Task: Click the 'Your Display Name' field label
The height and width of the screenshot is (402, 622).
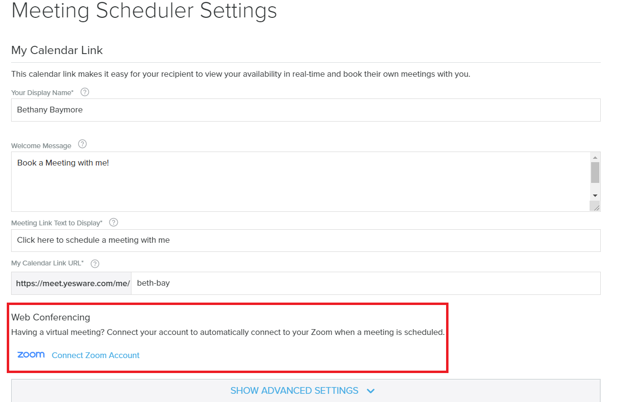Action: (x=43, y=93)
